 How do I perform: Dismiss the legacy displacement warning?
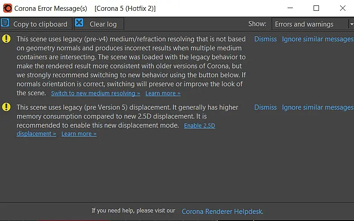(x=265, y=107)
